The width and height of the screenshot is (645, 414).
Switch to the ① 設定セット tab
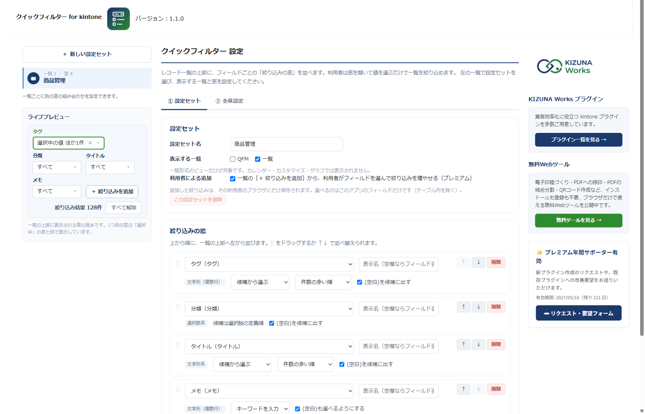click(184, 101)
